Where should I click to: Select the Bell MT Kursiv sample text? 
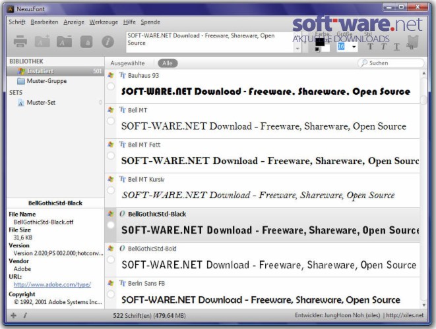(x=258, y=195)
